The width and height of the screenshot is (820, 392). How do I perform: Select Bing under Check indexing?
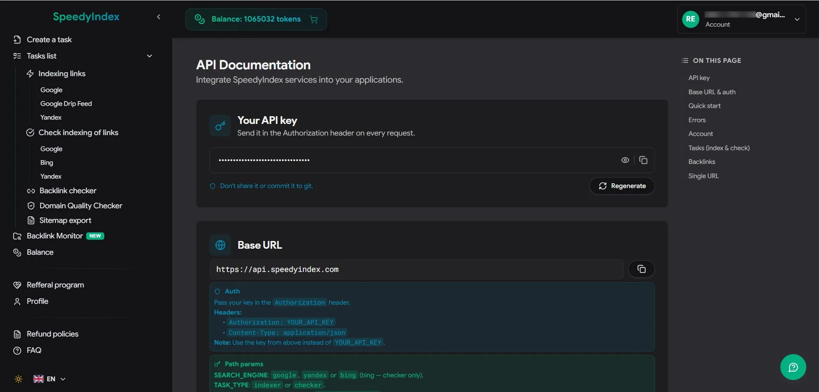pos(47,163)
